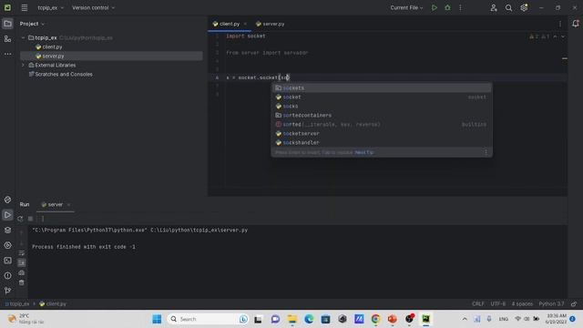Open the Project view options dropdown

[32, 24]
